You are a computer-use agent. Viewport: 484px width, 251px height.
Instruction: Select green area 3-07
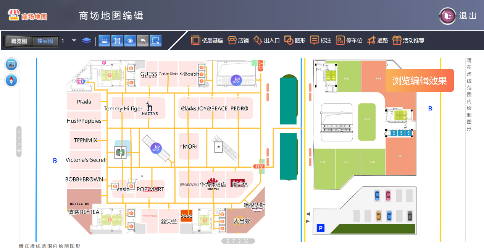[x=346, y=78]
